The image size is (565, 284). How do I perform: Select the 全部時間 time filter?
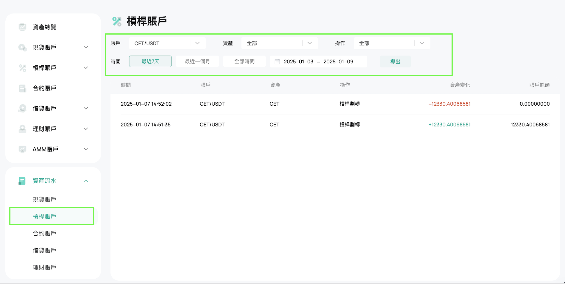click(244, 61)
